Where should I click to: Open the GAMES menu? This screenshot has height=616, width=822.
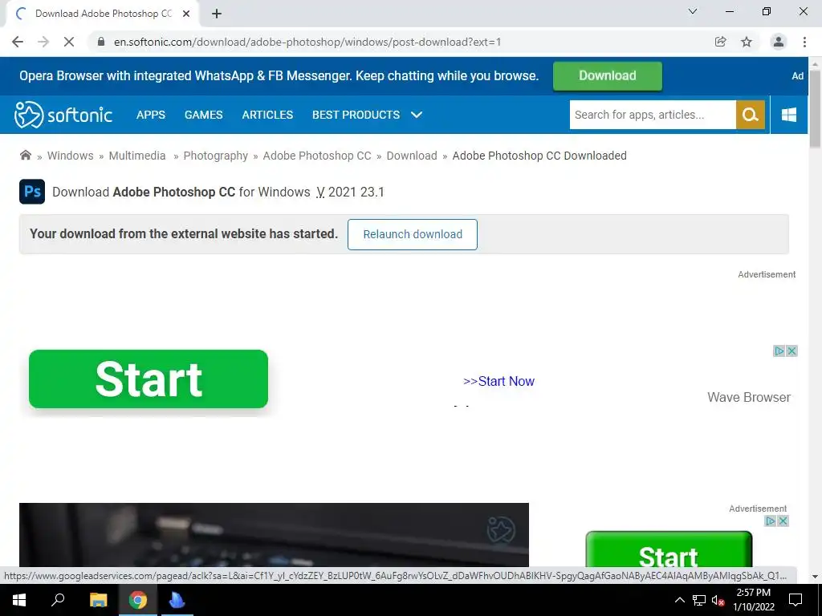coord(203,115)
